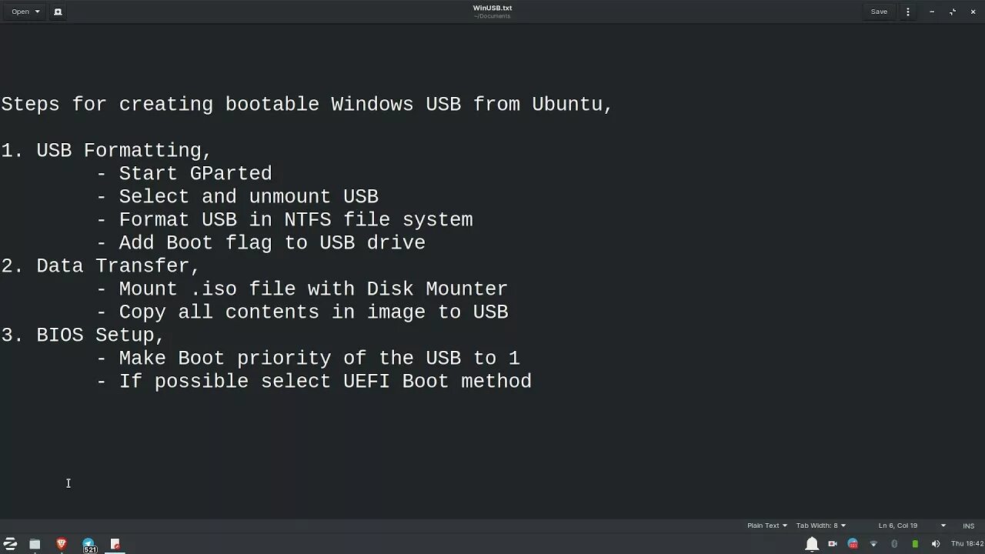Open the Wi-Fi network tray icon
This screenshot has width=985, height=554.
pos(873,544)
